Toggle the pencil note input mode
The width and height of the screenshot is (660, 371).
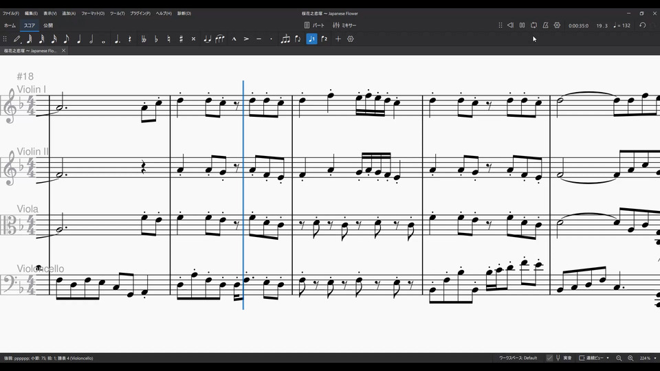click(x=16, y=39)
